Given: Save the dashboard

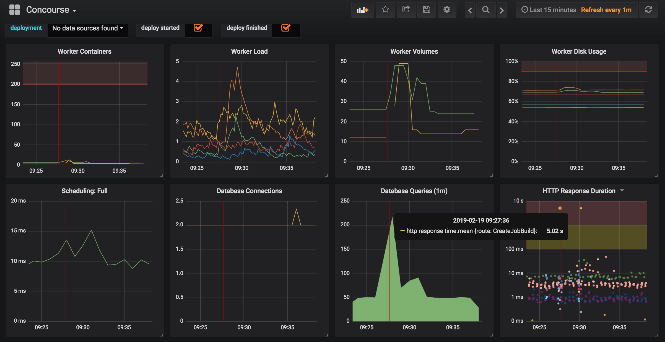Looking at the screenshot, I should point(426,10).
